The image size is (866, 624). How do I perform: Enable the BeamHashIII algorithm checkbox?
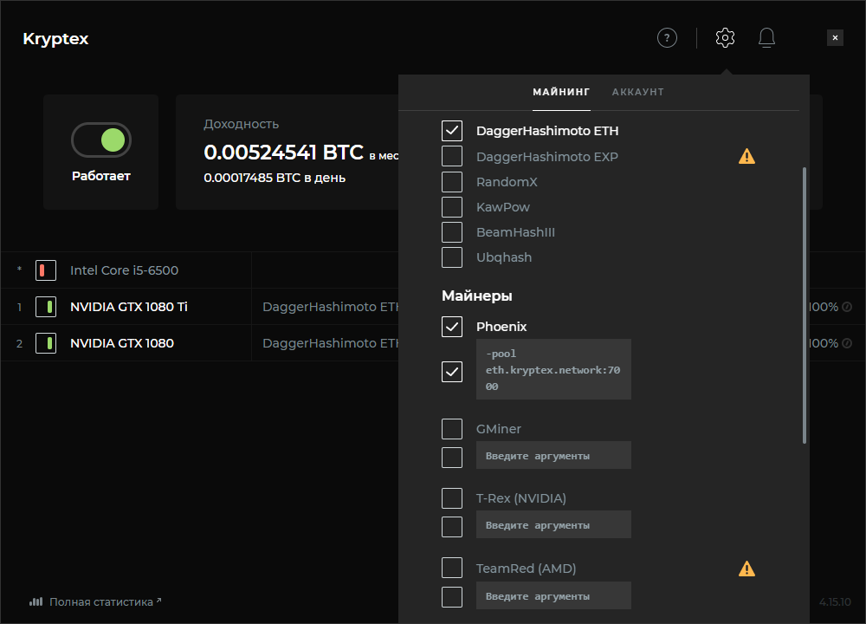[x=452, y=232]
